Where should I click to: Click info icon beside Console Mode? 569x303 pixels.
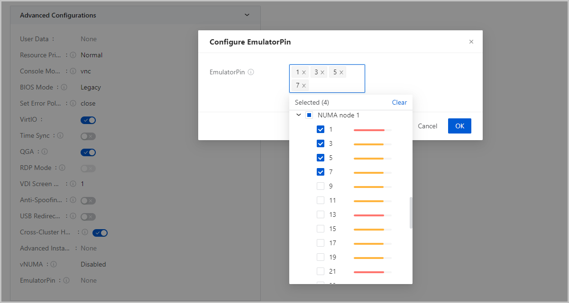pyautogui.click(x=73, y=71)
